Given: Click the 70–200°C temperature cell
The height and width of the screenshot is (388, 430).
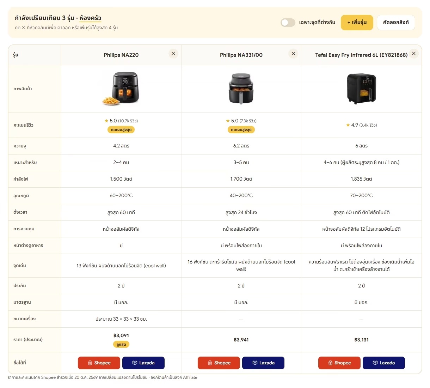Looking at the screenshot, I should [x=362, y=195].
